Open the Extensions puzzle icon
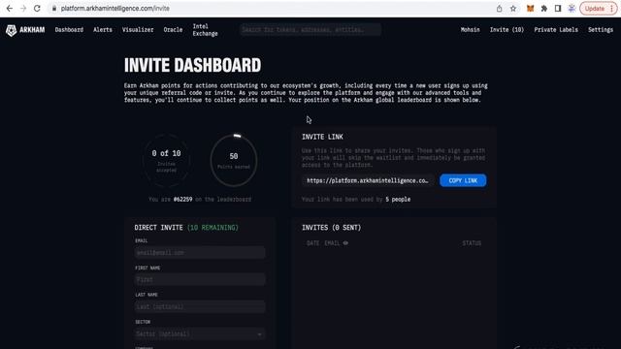This screenshot has height=349, width=621. pos(544,9)
